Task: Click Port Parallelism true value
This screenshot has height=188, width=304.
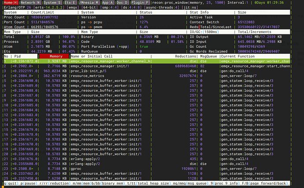Action: tap(144, 47)
